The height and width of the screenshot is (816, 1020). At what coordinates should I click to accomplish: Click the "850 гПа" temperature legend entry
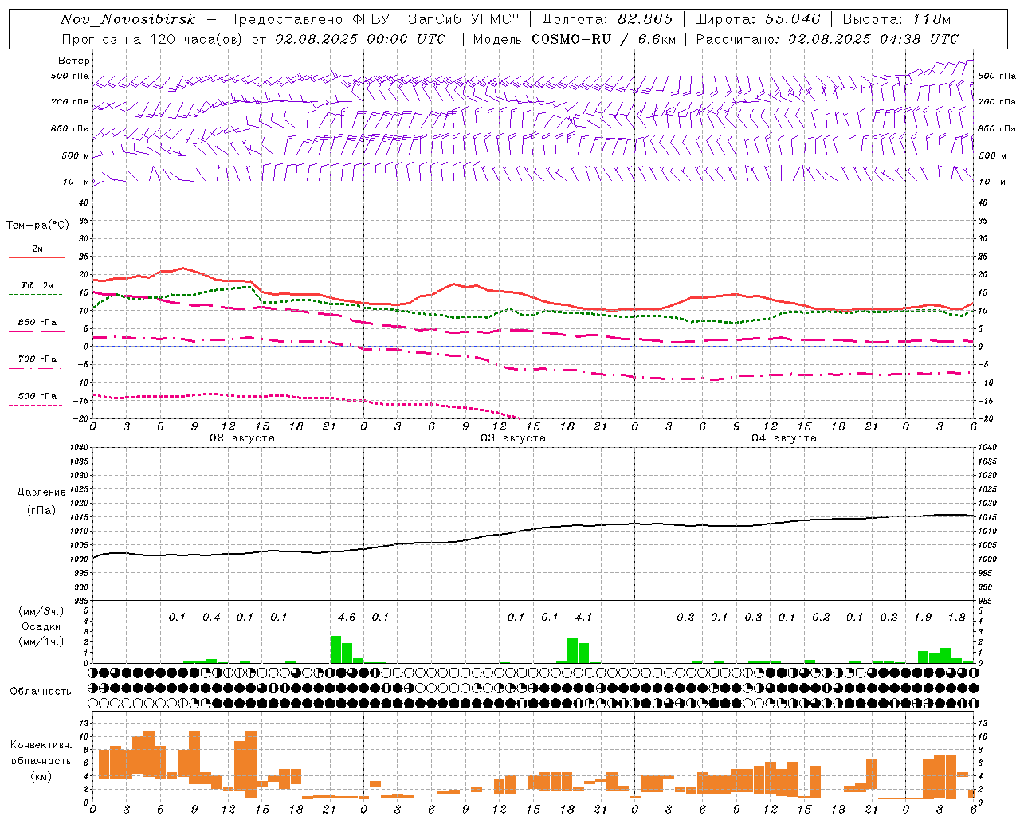[x=37, y=323]
